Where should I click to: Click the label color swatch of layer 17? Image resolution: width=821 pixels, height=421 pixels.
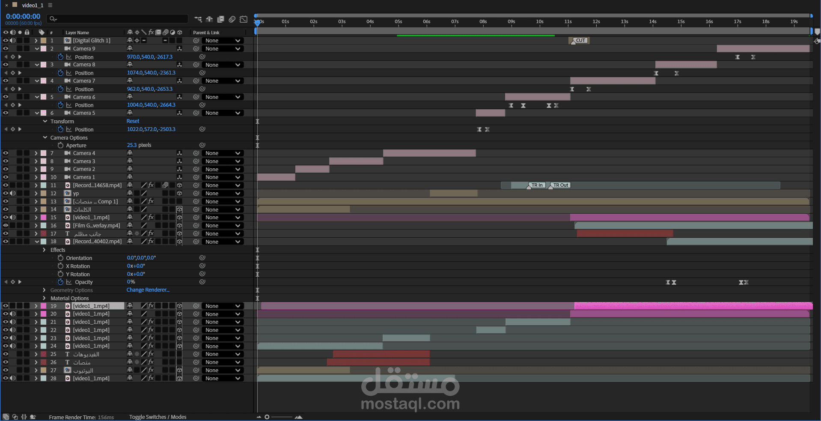tap(43, 234)
